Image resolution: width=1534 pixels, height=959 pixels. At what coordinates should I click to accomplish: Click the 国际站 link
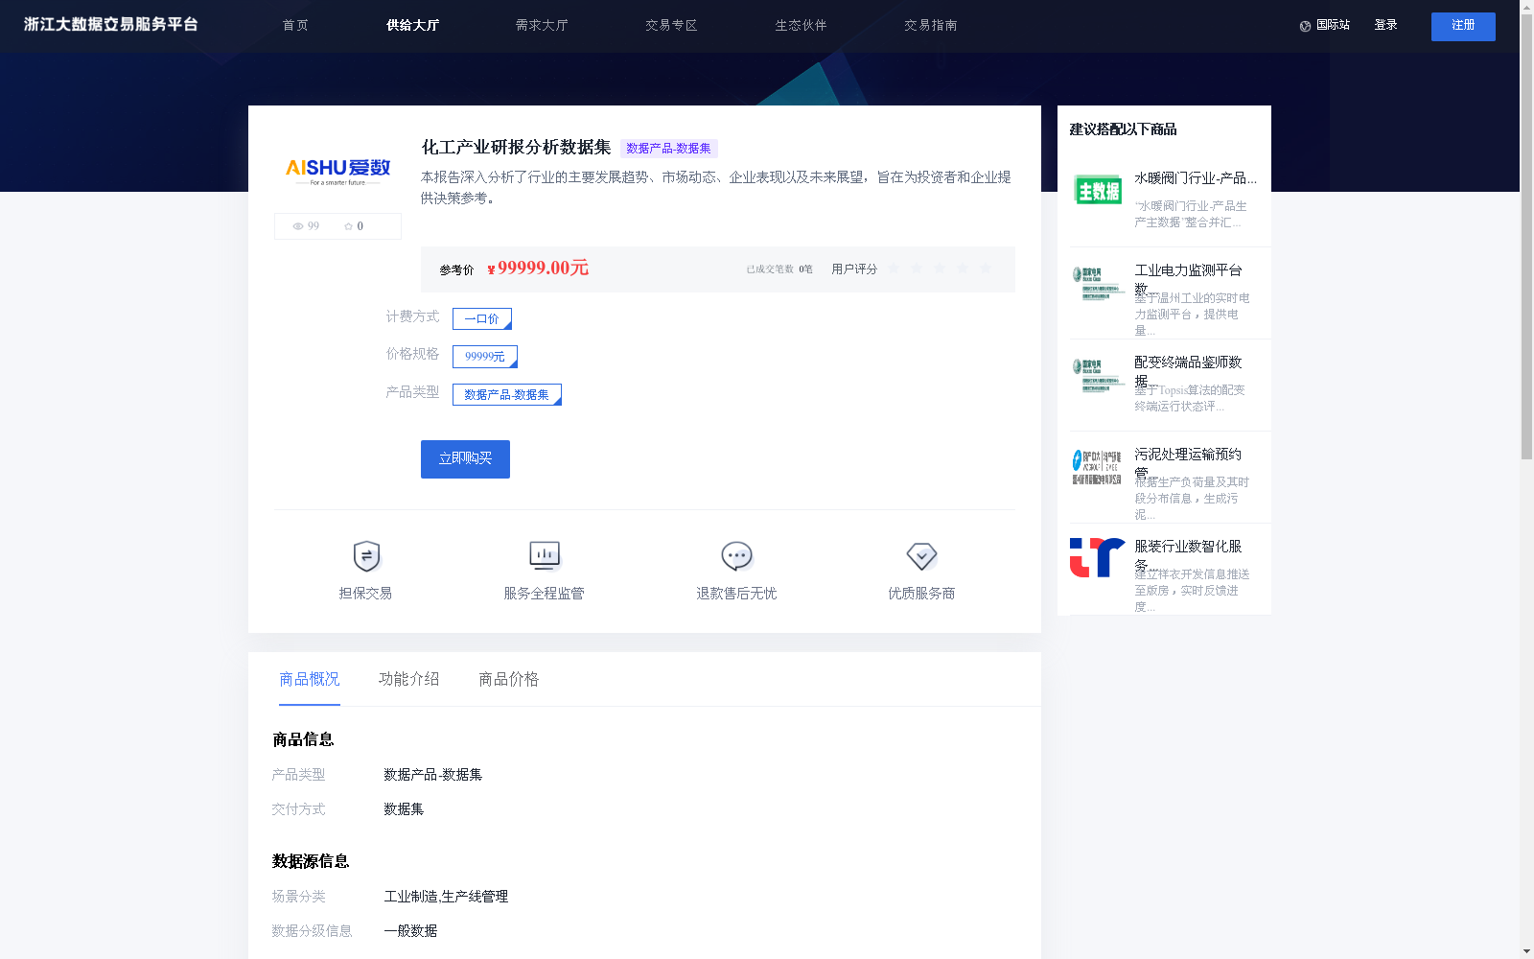click(x=1333, y=25)
